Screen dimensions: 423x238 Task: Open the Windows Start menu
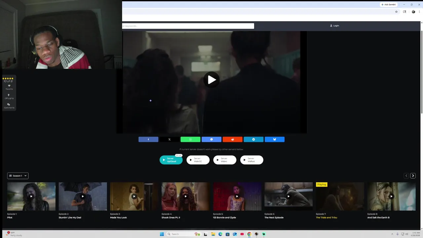pyautogui.click(x=162, y=234)
